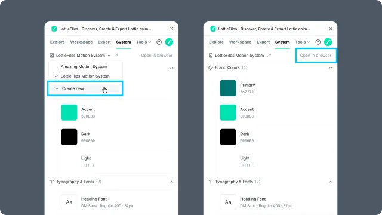Click Open in browser in left panel
Image resolution: width=382 pixels, height=215 pixels.
(156, 56)
